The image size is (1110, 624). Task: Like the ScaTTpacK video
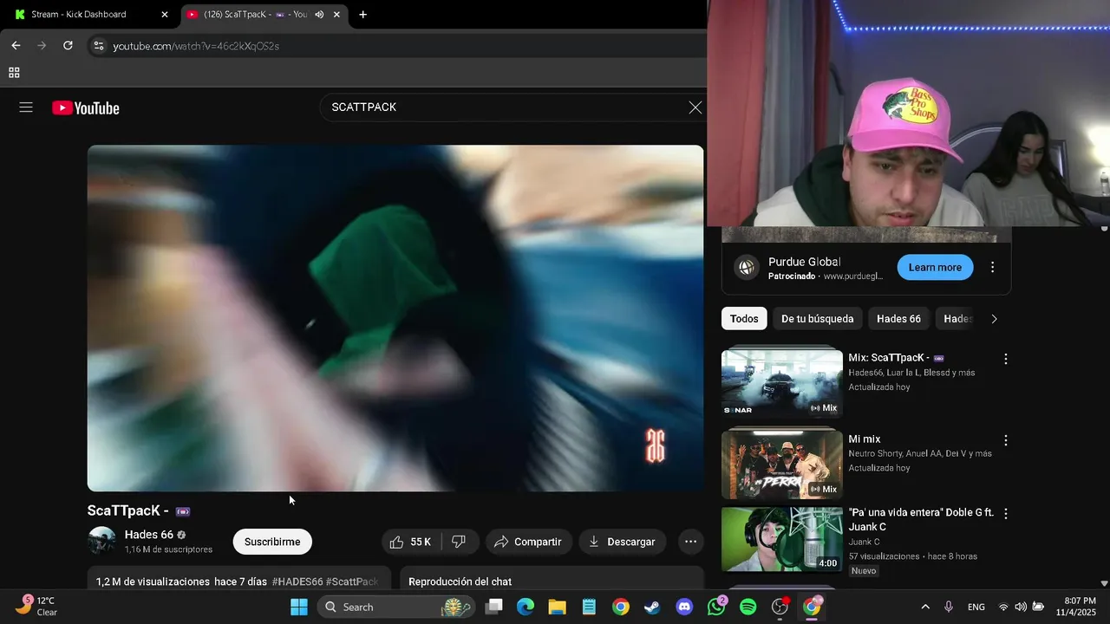412,542
